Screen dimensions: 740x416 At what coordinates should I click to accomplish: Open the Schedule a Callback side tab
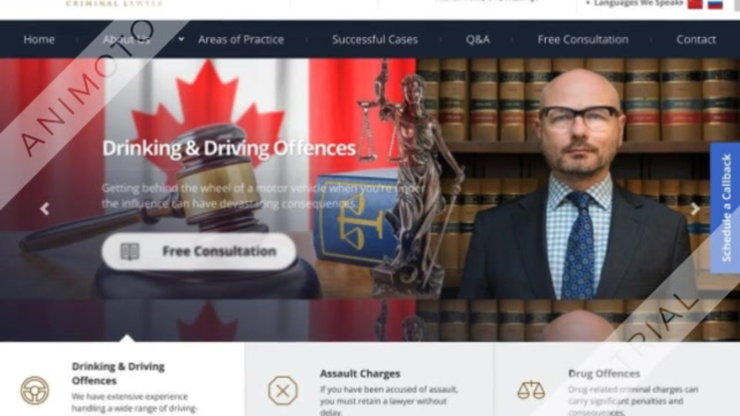[725, 207]
